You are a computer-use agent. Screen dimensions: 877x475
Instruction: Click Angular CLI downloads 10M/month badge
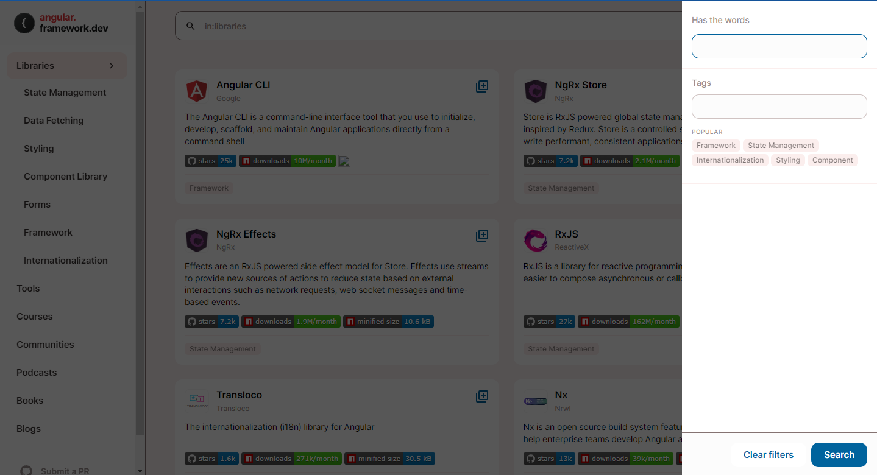pyautogui.click(x=287, y=161)
